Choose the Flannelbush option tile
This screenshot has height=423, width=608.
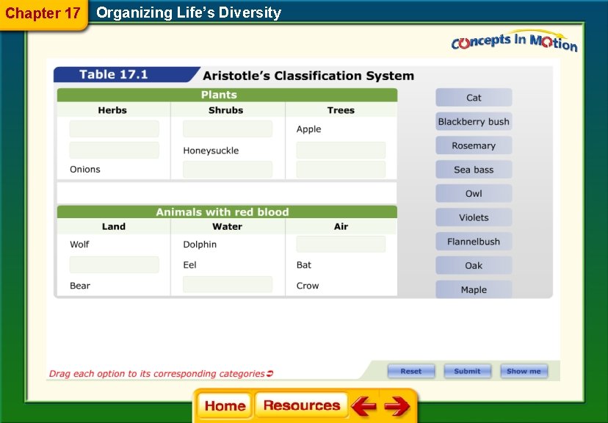coord(474,242)
